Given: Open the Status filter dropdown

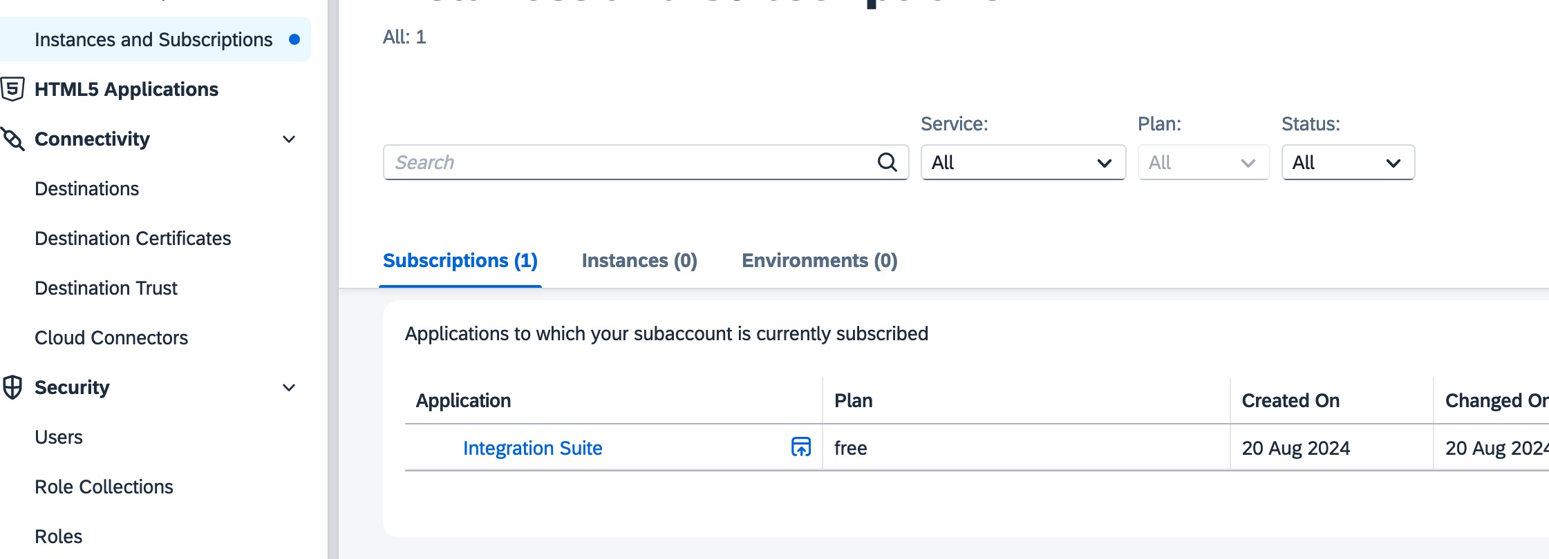Looking at the screenshot, I should click(x=1348, y=162).
